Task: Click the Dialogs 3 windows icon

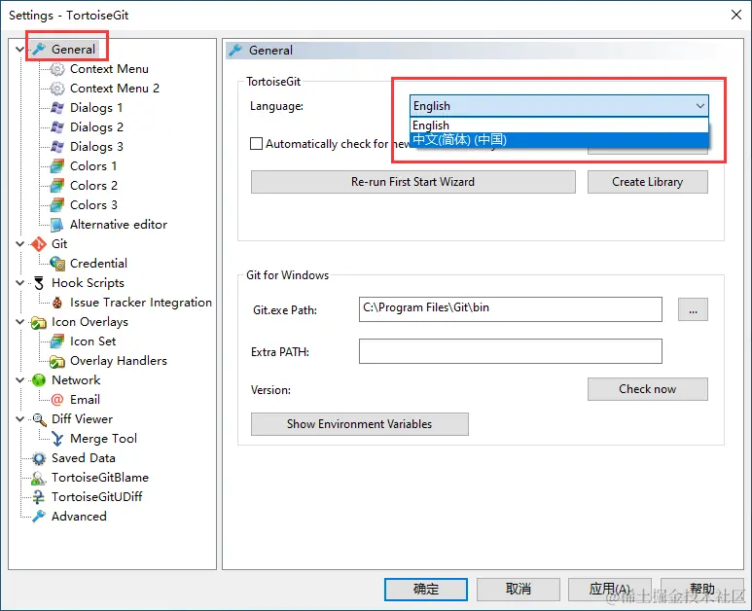Action: (57, 147)
